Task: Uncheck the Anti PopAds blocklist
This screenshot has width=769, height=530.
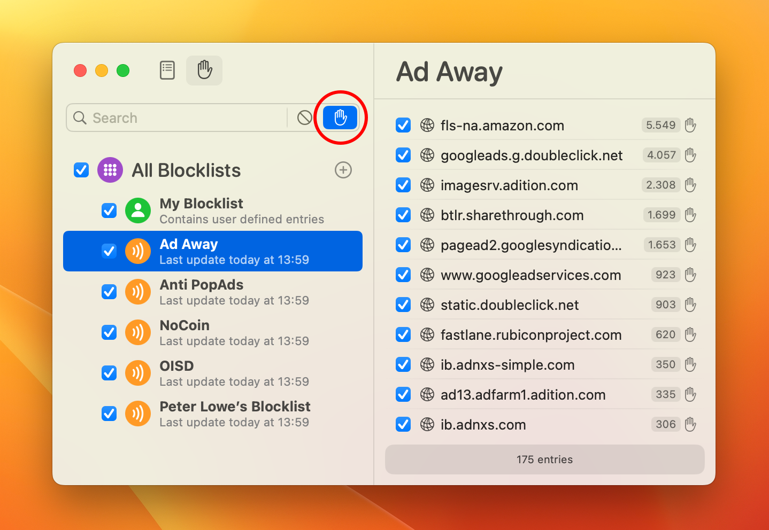Action: pyautogui.click(x=109, y=292)
